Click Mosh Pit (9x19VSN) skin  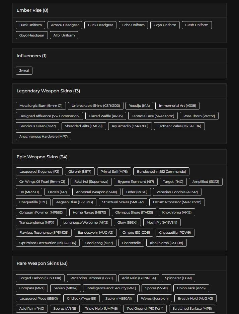pyautogui.click(x=162, y=223)
